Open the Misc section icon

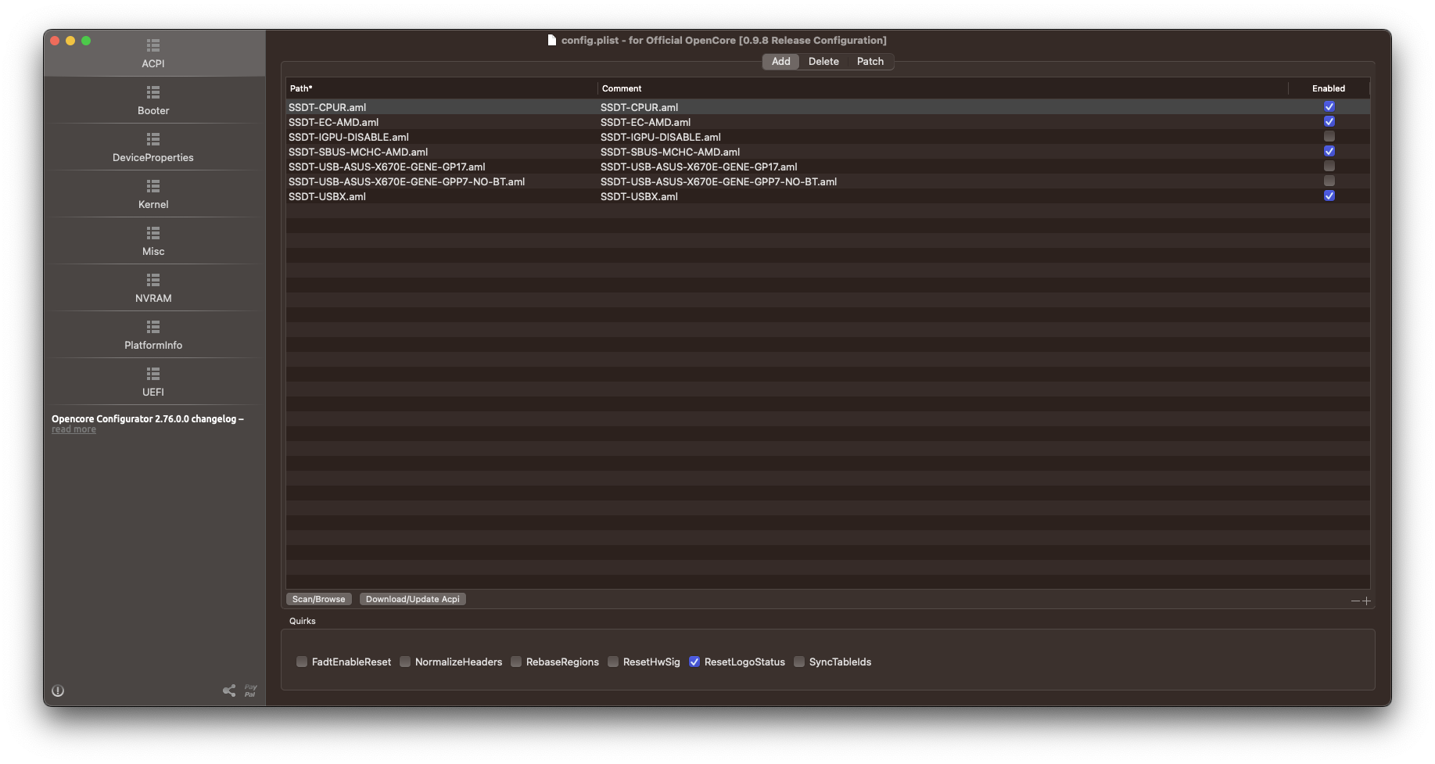(153, 233)
